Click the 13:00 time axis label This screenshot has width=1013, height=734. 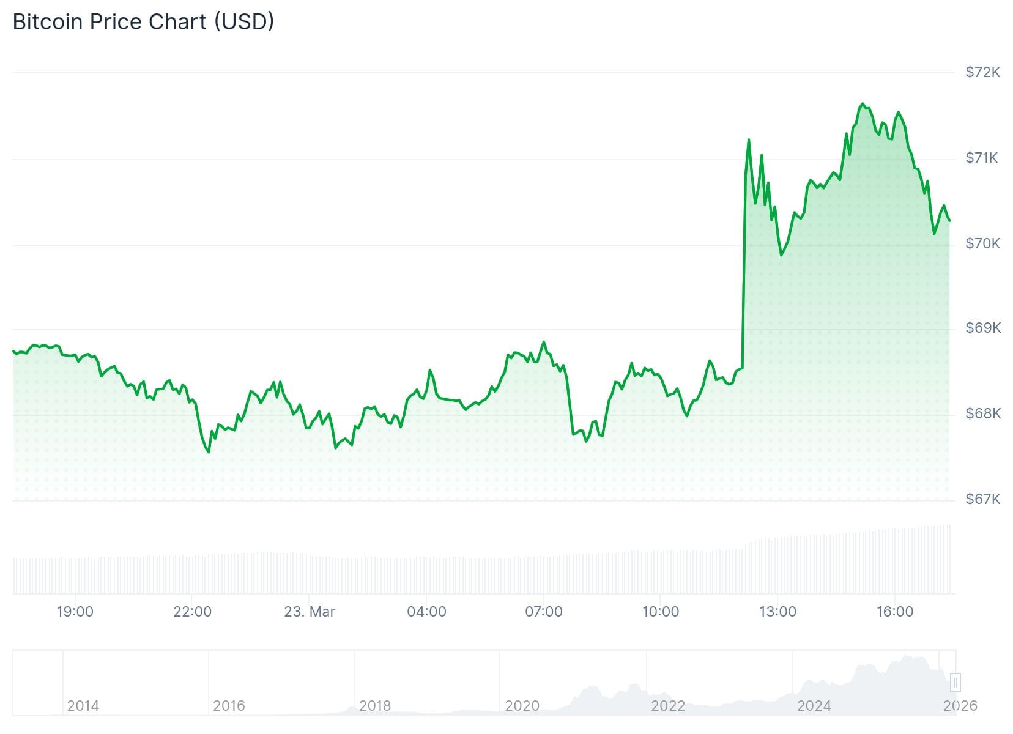777,612
